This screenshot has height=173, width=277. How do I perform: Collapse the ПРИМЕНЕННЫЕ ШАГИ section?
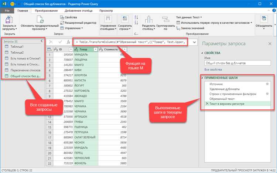click(x=202, y=78)
